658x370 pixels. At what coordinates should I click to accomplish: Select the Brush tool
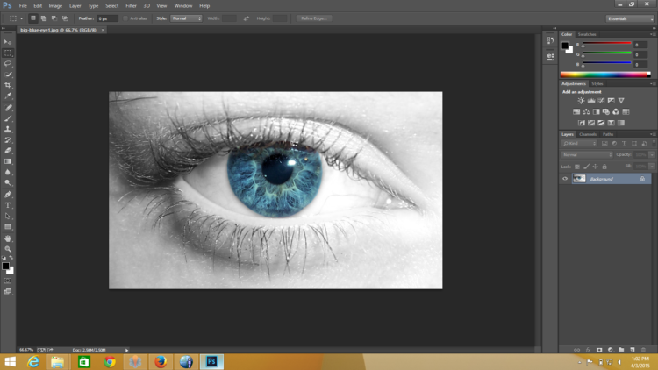point(8,118)
